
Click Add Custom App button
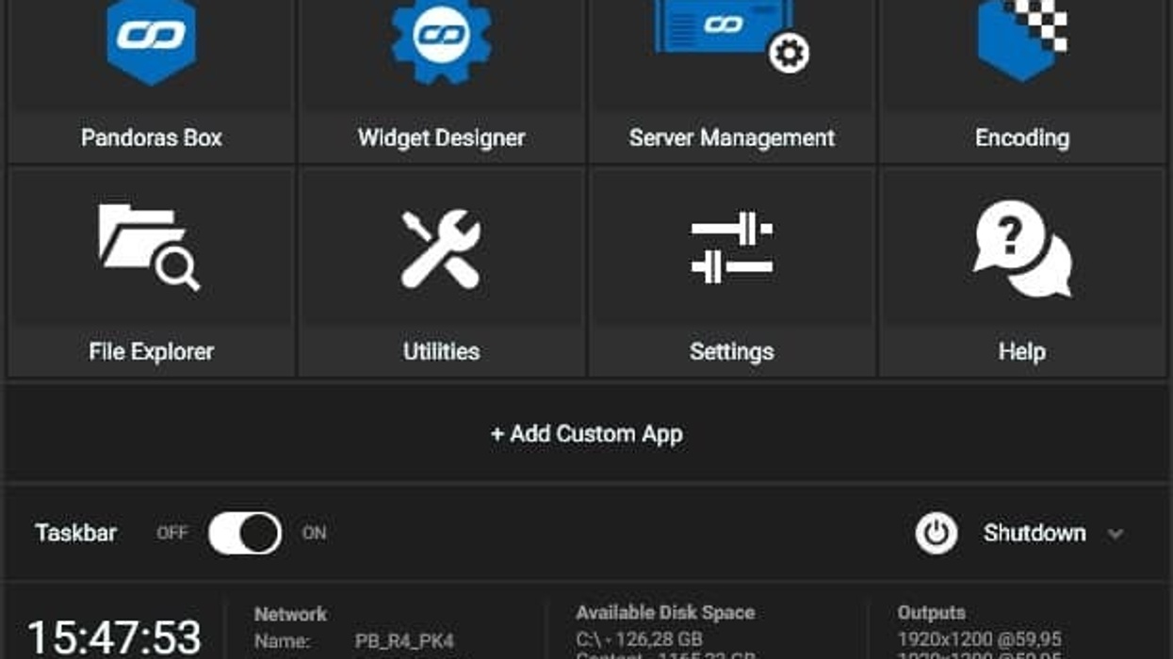pos(586,434)
